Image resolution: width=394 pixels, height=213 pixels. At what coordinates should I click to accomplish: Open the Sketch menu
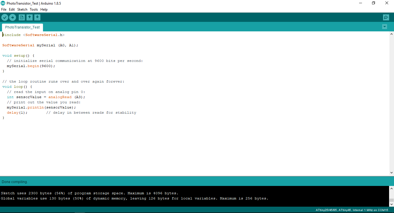coord(22,9)
